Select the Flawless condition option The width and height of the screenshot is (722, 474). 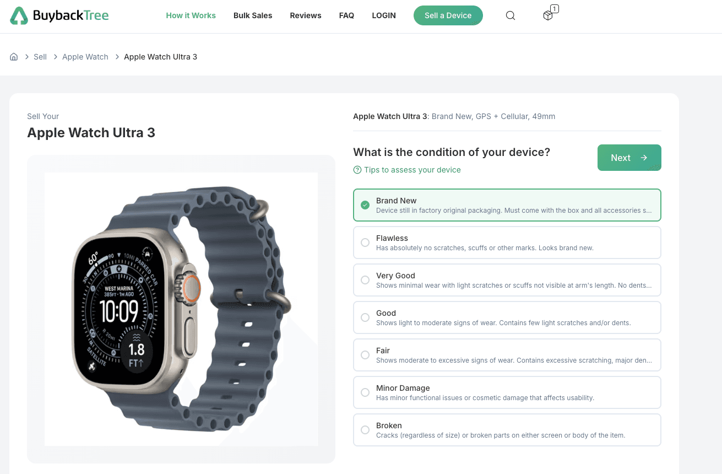click(x=507, y=243)
